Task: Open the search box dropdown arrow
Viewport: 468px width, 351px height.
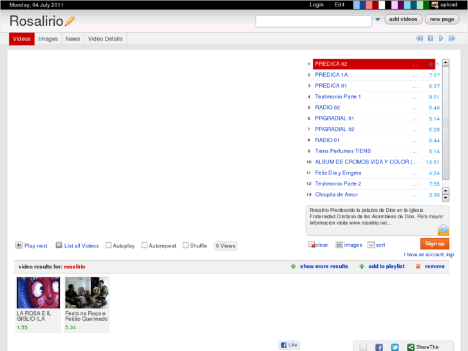Action: pos(378,19)
